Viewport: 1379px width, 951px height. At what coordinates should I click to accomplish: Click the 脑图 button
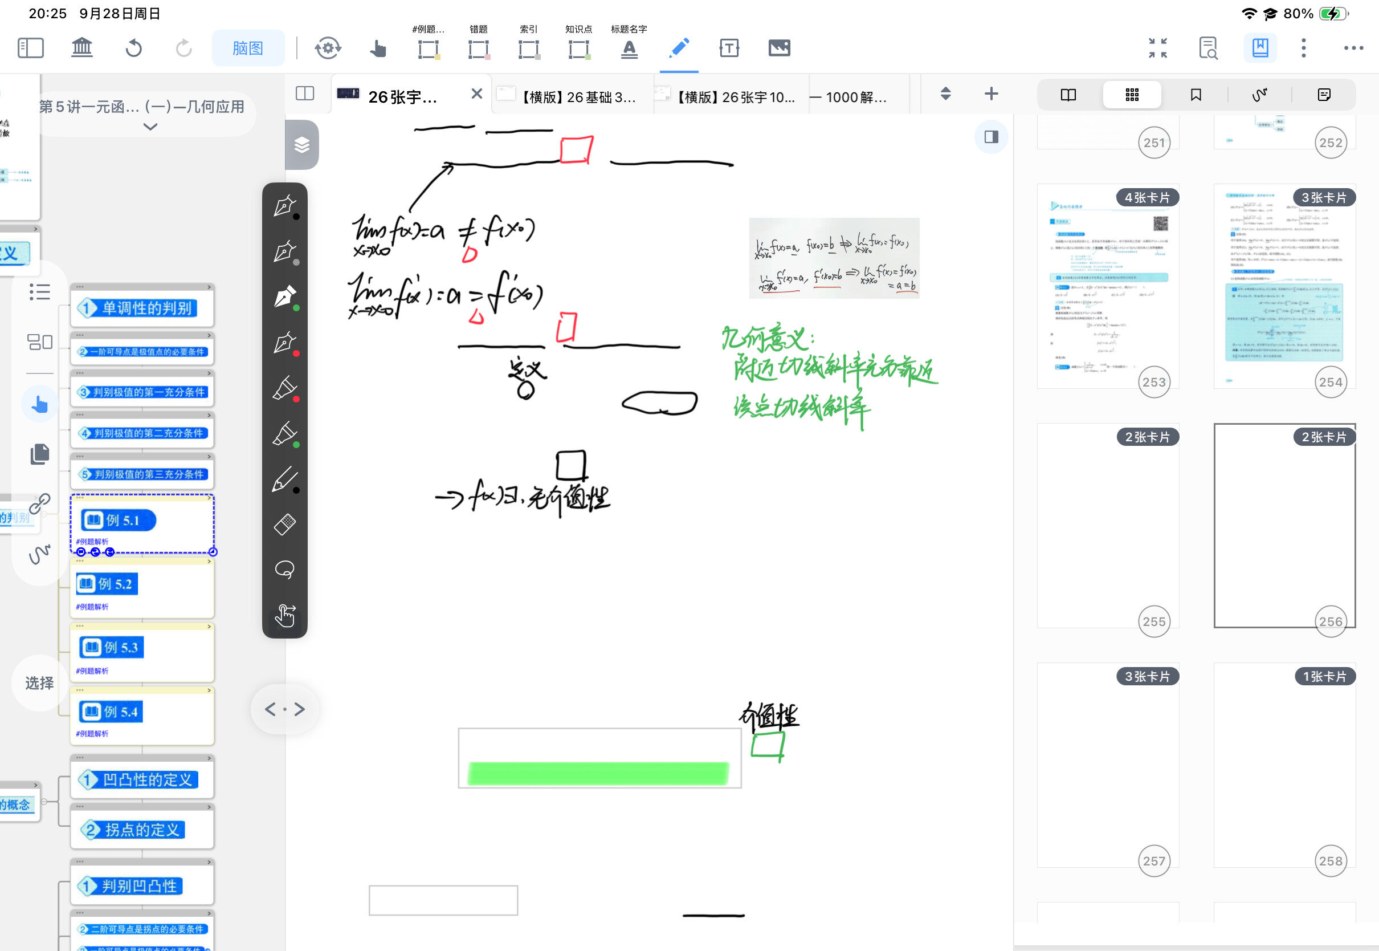pos(248,48)
